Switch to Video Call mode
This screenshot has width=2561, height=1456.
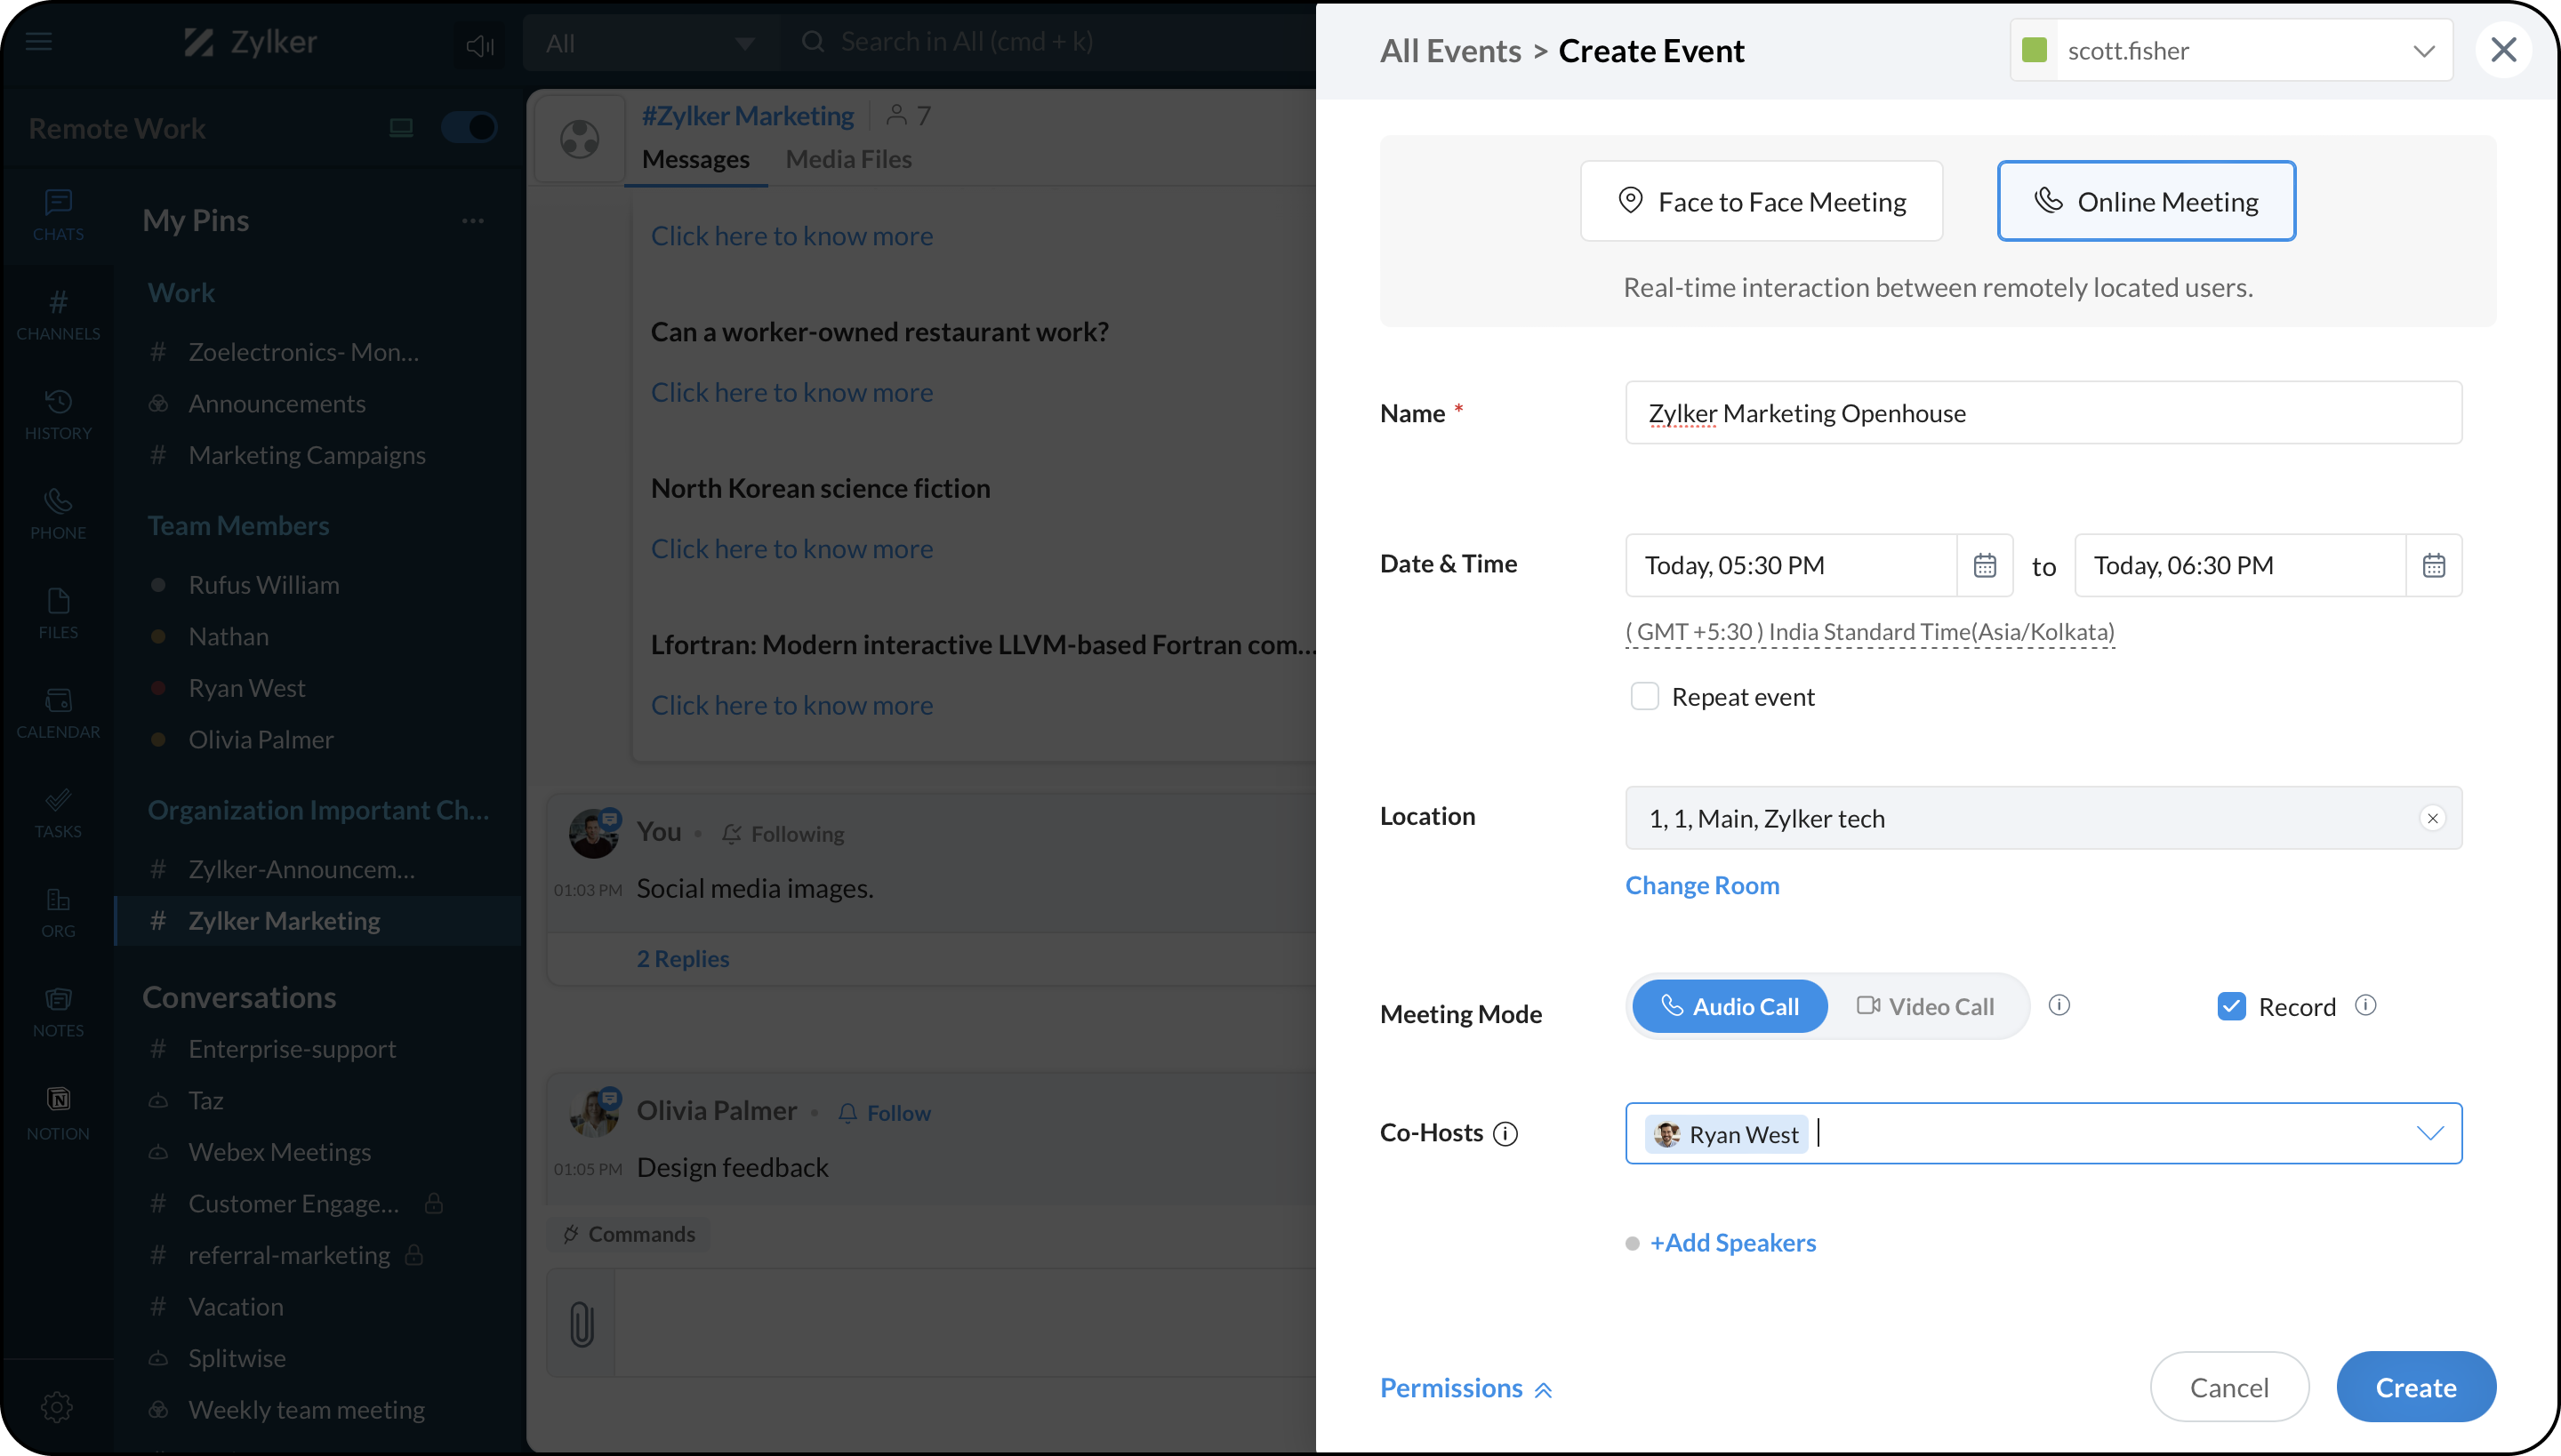coord(1924,1006)
